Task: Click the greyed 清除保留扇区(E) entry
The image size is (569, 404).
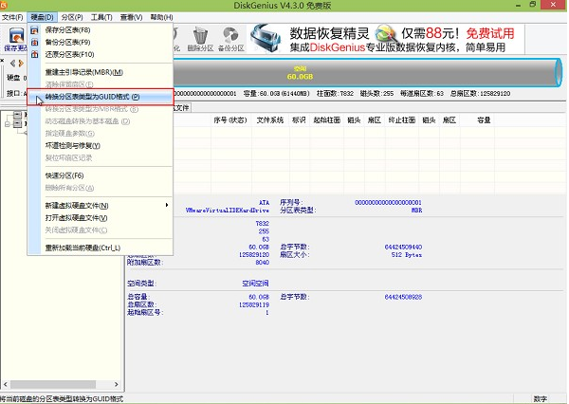Action: pos(101,84)
